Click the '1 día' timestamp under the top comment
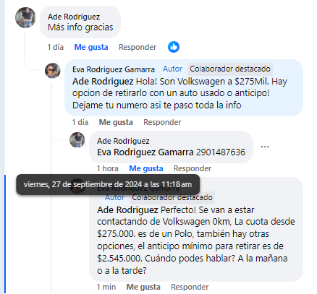This screenshot has height=294, width=317. (x=56, y=47)
